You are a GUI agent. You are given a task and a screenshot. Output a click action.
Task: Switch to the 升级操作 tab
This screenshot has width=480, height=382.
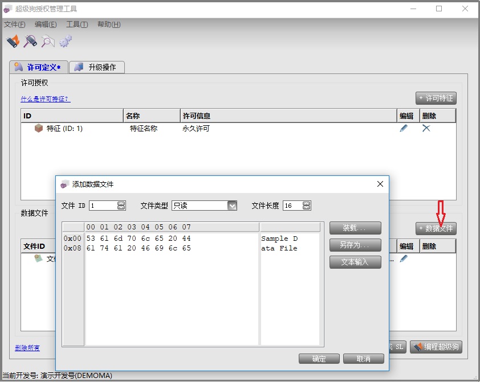[x=97, y=67]
